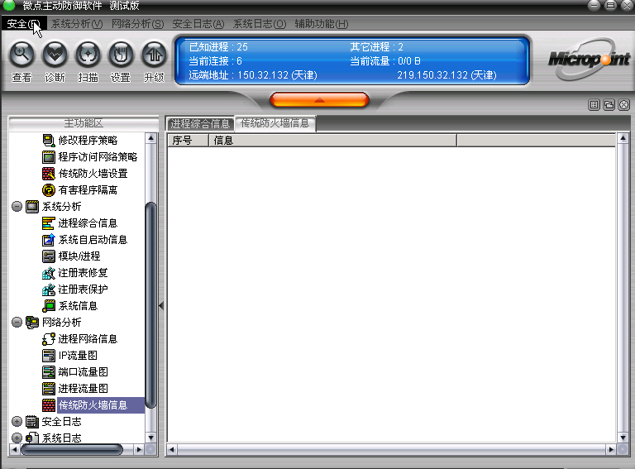Select the 传统防火墙信息 tab

pos(275,123)
